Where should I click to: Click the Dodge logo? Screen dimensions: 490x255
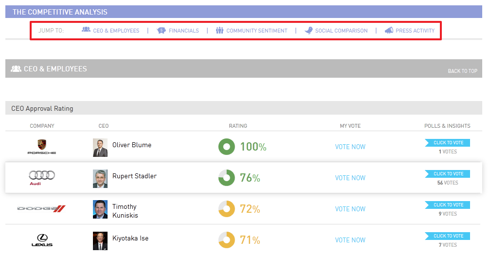pyautogui.click(x=41, y=209)
